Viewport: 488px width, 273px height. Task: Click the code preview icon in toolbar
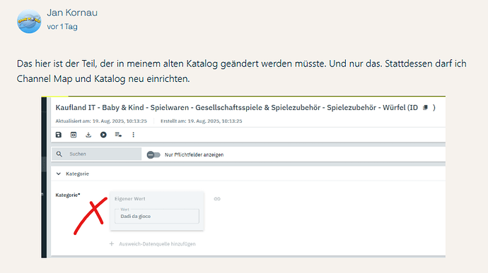[x=74, y=135]
